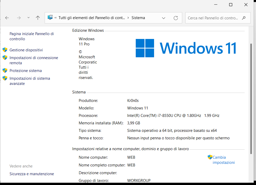Image resolution: width=256 pixels, height=185 pixels.
Task: Maximize the Sistema window
Action: [231, 5]
